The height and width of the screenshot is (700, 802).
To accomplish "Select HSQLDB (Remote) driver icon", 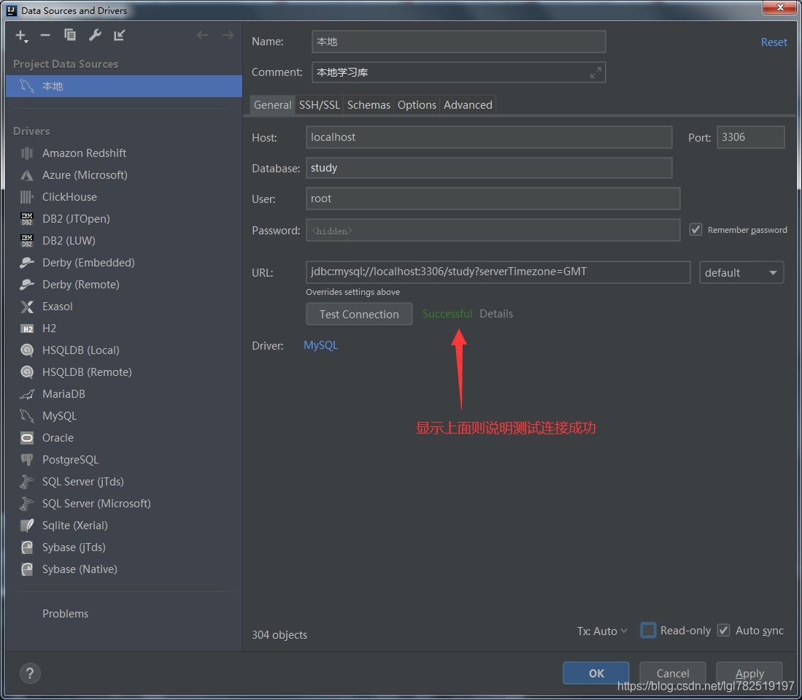I will [x=26, y=372].
